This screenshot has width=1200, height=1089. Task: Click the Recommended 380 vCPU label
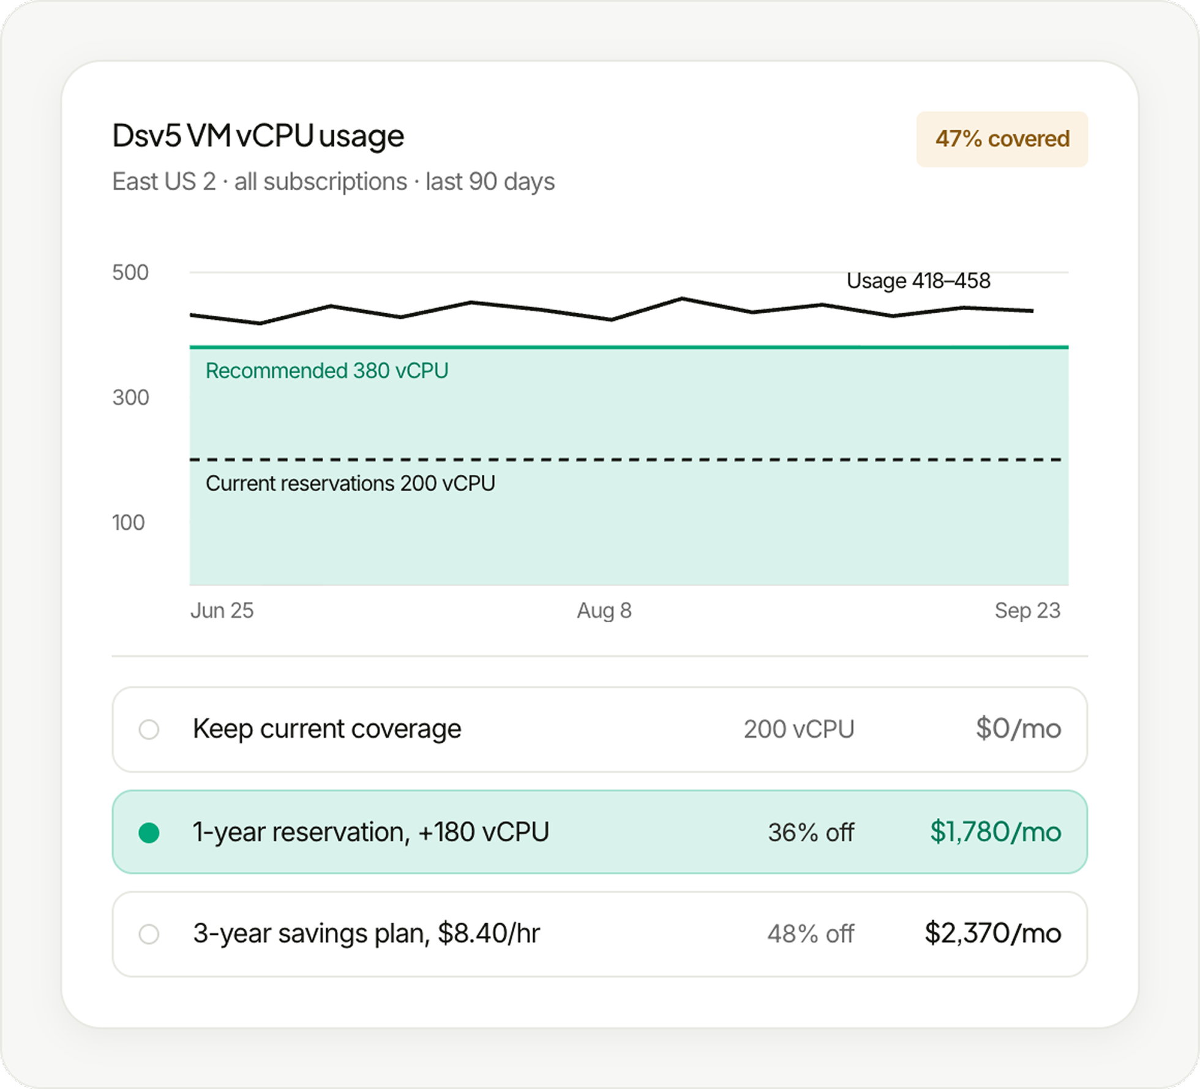click(327, 371)
